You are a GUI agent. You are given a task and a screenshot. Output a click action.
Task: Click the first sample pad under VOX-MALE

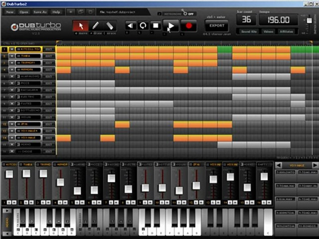285,176
